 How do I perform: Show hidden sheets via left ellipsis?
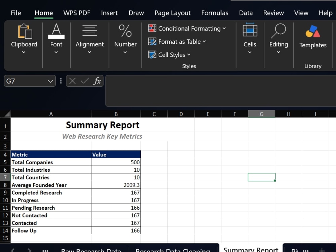coord(45,250)
